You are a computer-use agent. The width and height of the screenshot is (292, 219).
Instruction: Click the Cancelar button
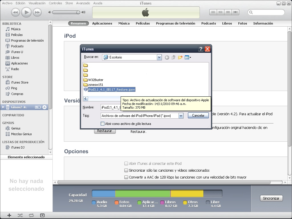pos(198,115)
